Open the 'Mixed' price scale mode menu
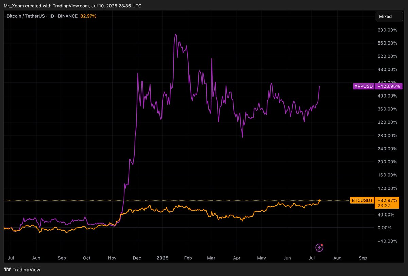408x276 pixels. (389, 16)
